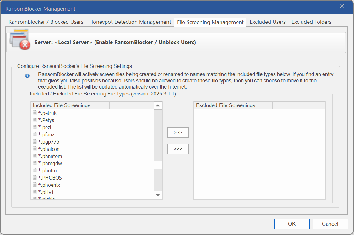Select the *.phantom entry text
Screen dimensions: 354x235
click(x=50, y=156)
